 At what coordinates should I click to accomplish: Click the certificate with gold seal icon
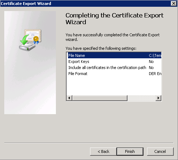point(33,36)
